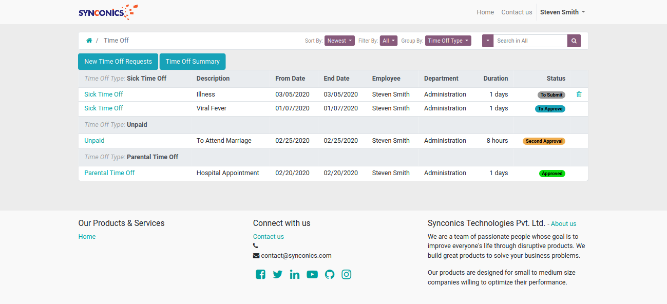Click the search magnifier button
The image size is (667, 304).
pyautogui.click(x=574, y=41)
